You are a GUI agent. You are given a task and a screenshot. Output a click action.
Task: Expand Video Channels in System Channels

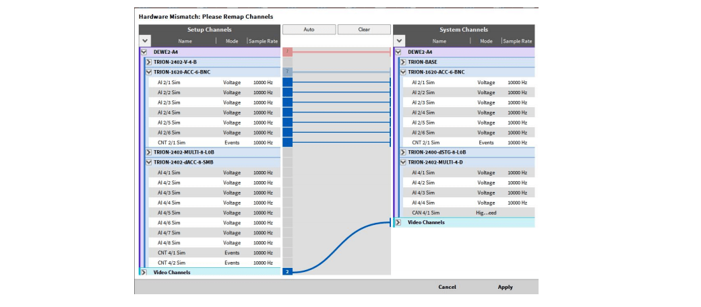pyautogui.click(x=398, y=222)
